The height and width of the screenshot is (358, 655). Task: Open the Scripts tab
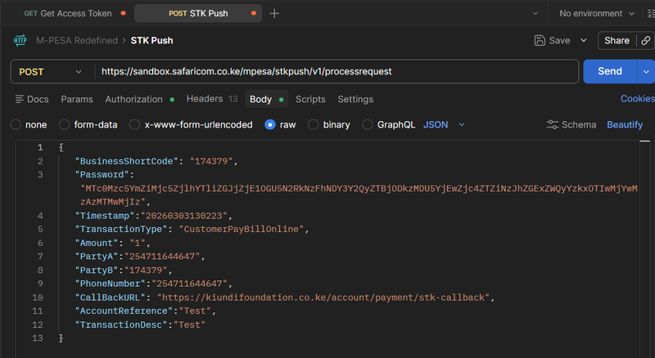click(310, 99)
